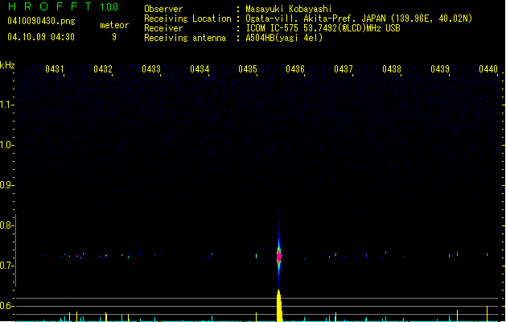Click the meteor count number 9
The height and width of the screenshot is (322, 506).
click(113, 37)
